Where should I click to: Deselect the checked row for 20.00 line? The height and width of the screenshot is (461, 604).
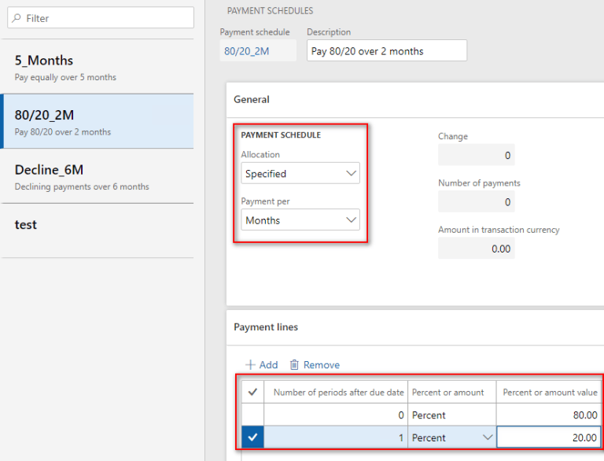click(x=252, y=437)
